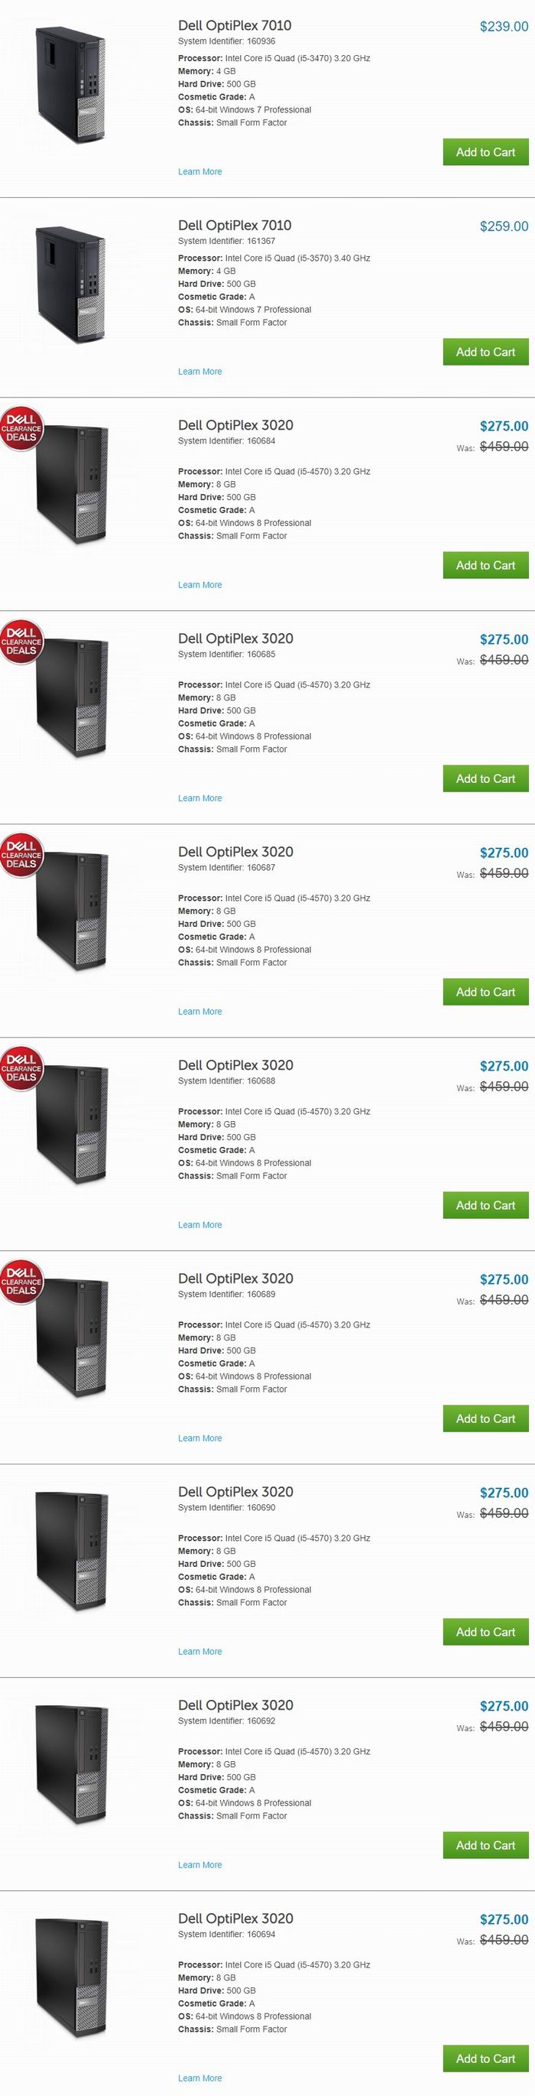
Task: Click Clearance Deals badge on system 160687
Action: (21, 854)
